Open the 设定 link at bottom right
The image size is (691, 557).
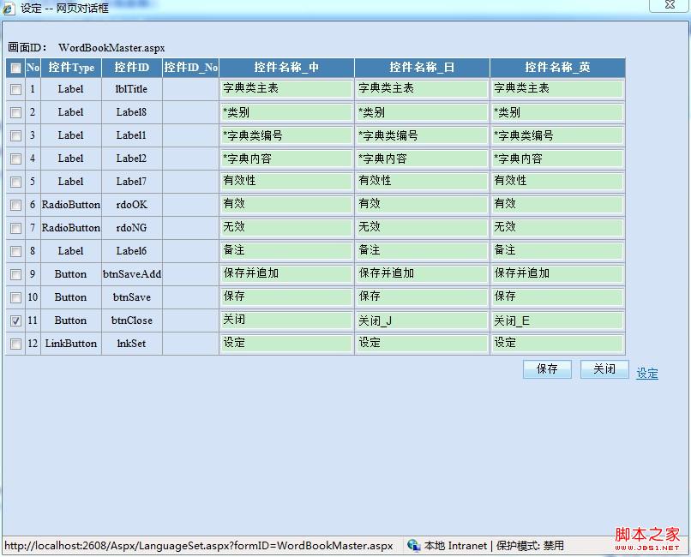647,374
